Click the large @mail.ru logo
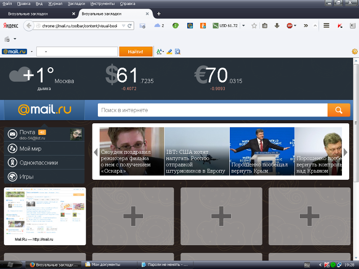The image size is (359, 269). click(44, 110)
